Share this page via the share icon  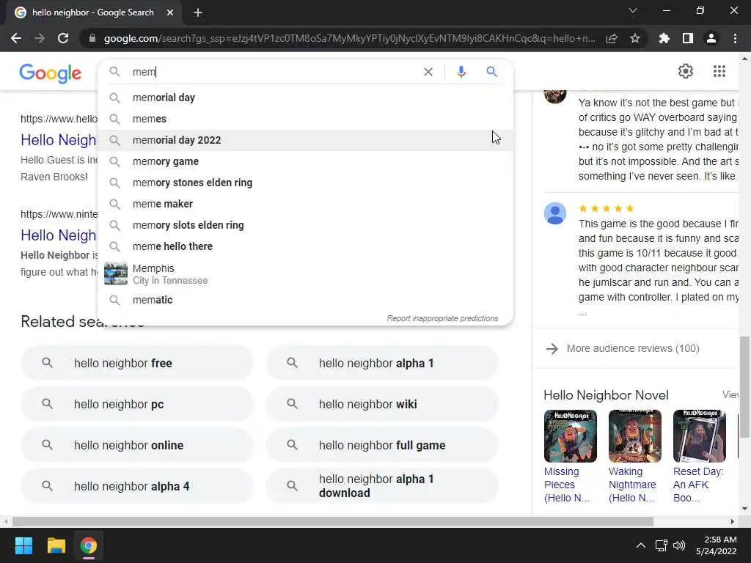coord(612,38)
